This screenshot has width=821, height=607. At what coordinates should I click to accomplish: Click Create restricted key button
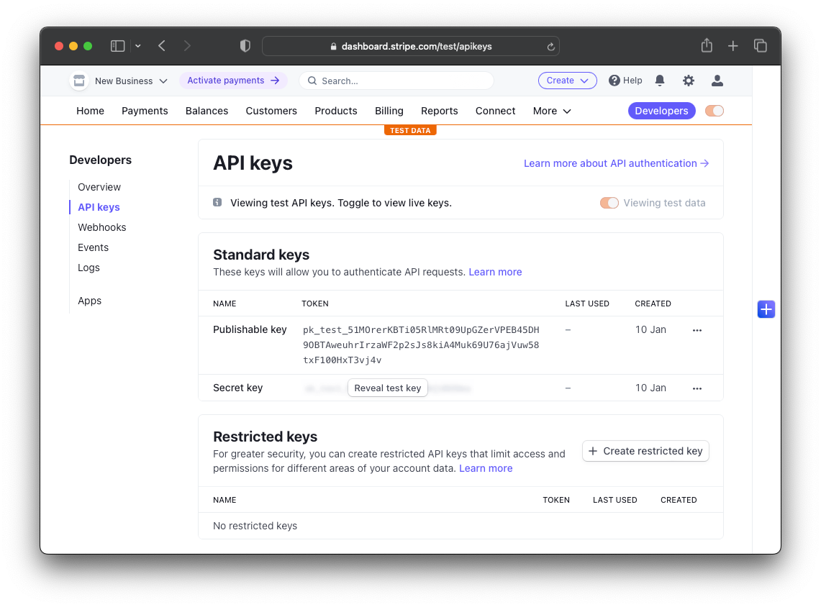coord(645,451)
